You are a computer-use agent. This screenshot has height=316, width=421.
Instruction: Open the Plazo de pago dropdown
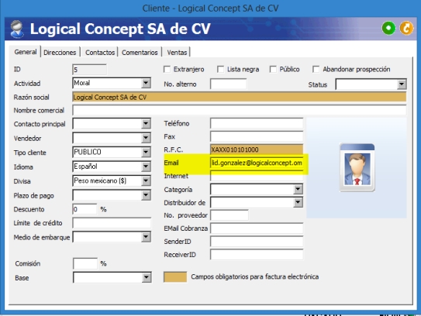tap(146, 195)
